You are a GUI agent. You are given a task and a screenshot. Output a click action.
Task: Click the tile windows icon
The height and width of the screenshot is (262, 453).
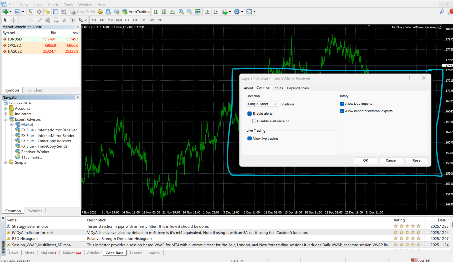coord(198,12)
